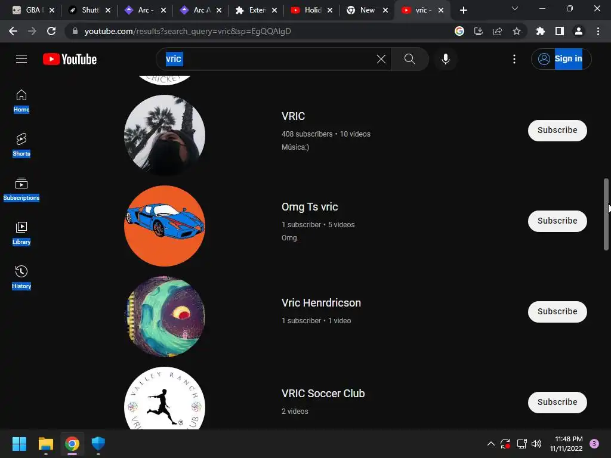Click the Valley Ranch soccer avatar
Screen dimensions: 611x458
tap(165, 398)
